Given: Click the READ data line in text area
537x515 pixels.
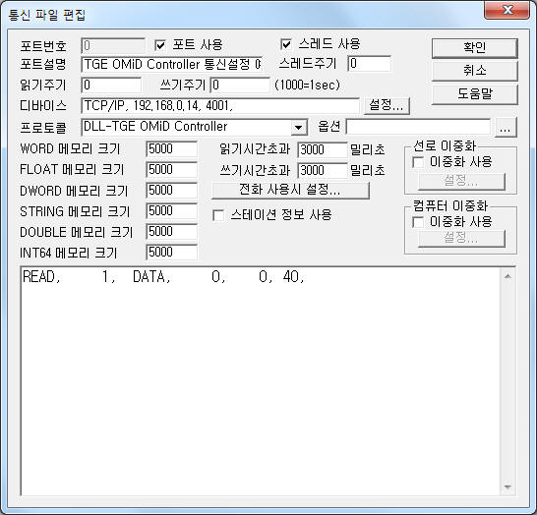Looking at the screenshot, I should (163, 276).
